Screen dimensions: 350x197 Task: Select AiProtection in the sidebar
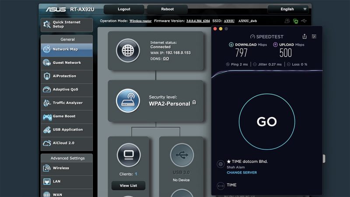[x=67, y=76]
